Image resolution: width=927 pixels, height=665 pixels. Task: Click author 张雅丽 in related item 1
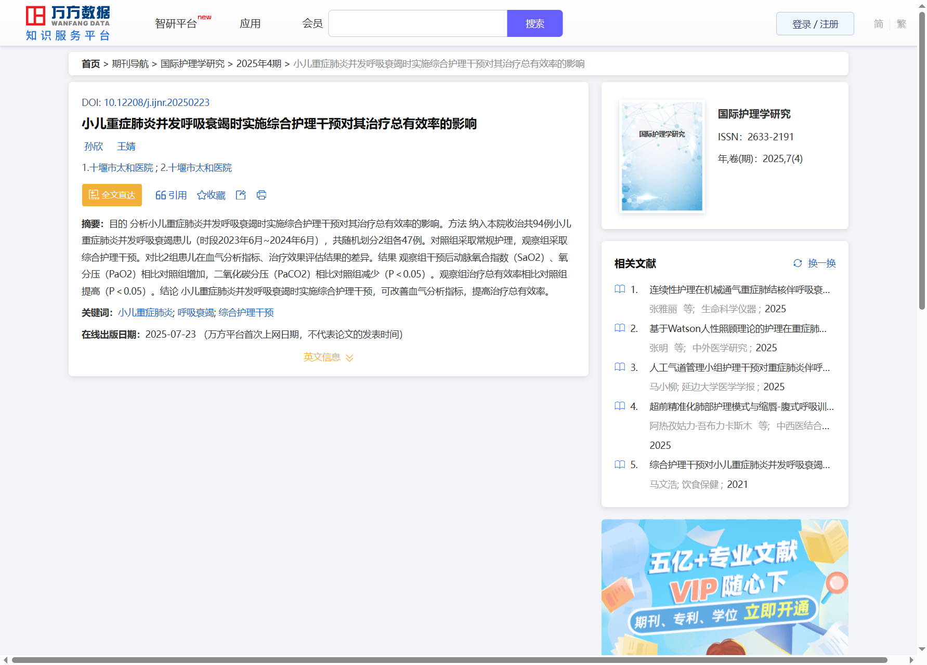[663, 309]
